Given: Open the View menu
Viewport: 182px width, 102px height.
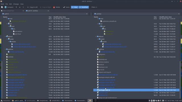Looking at the screenshot, I should (22, 4).
